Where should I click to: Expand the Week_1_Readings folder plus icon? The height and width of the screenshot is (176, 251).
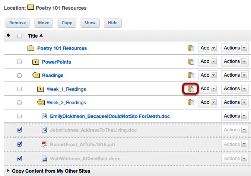(x=41, y=89)
